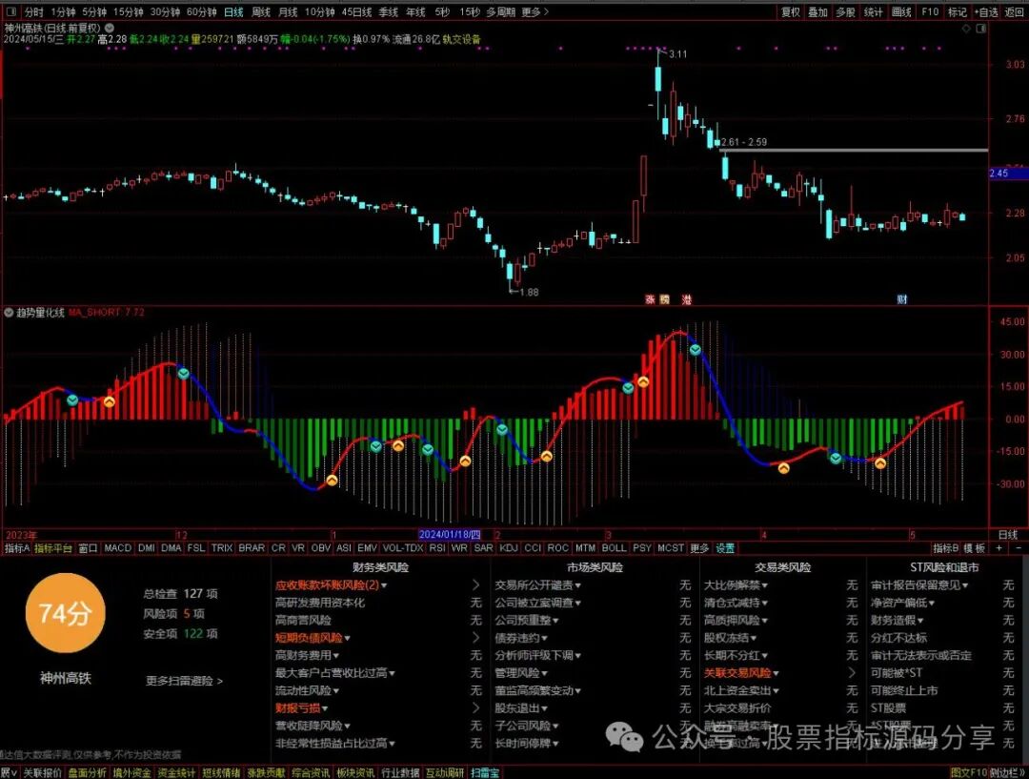Image resolution: width=1029 pixels, height=779 pixels.
Task: Expand 更多 period options at top
Action: [x=535, y=11]
